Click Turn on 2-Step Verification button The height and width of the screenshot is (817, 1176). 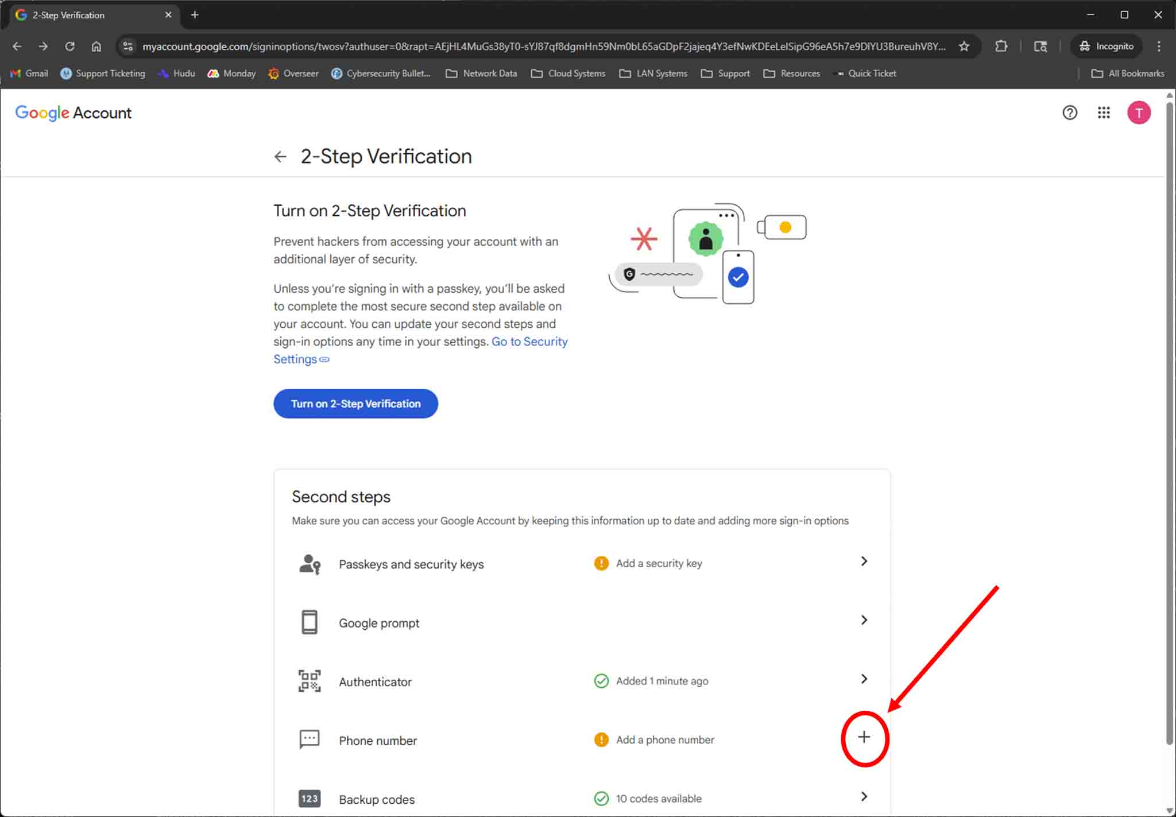355,404
